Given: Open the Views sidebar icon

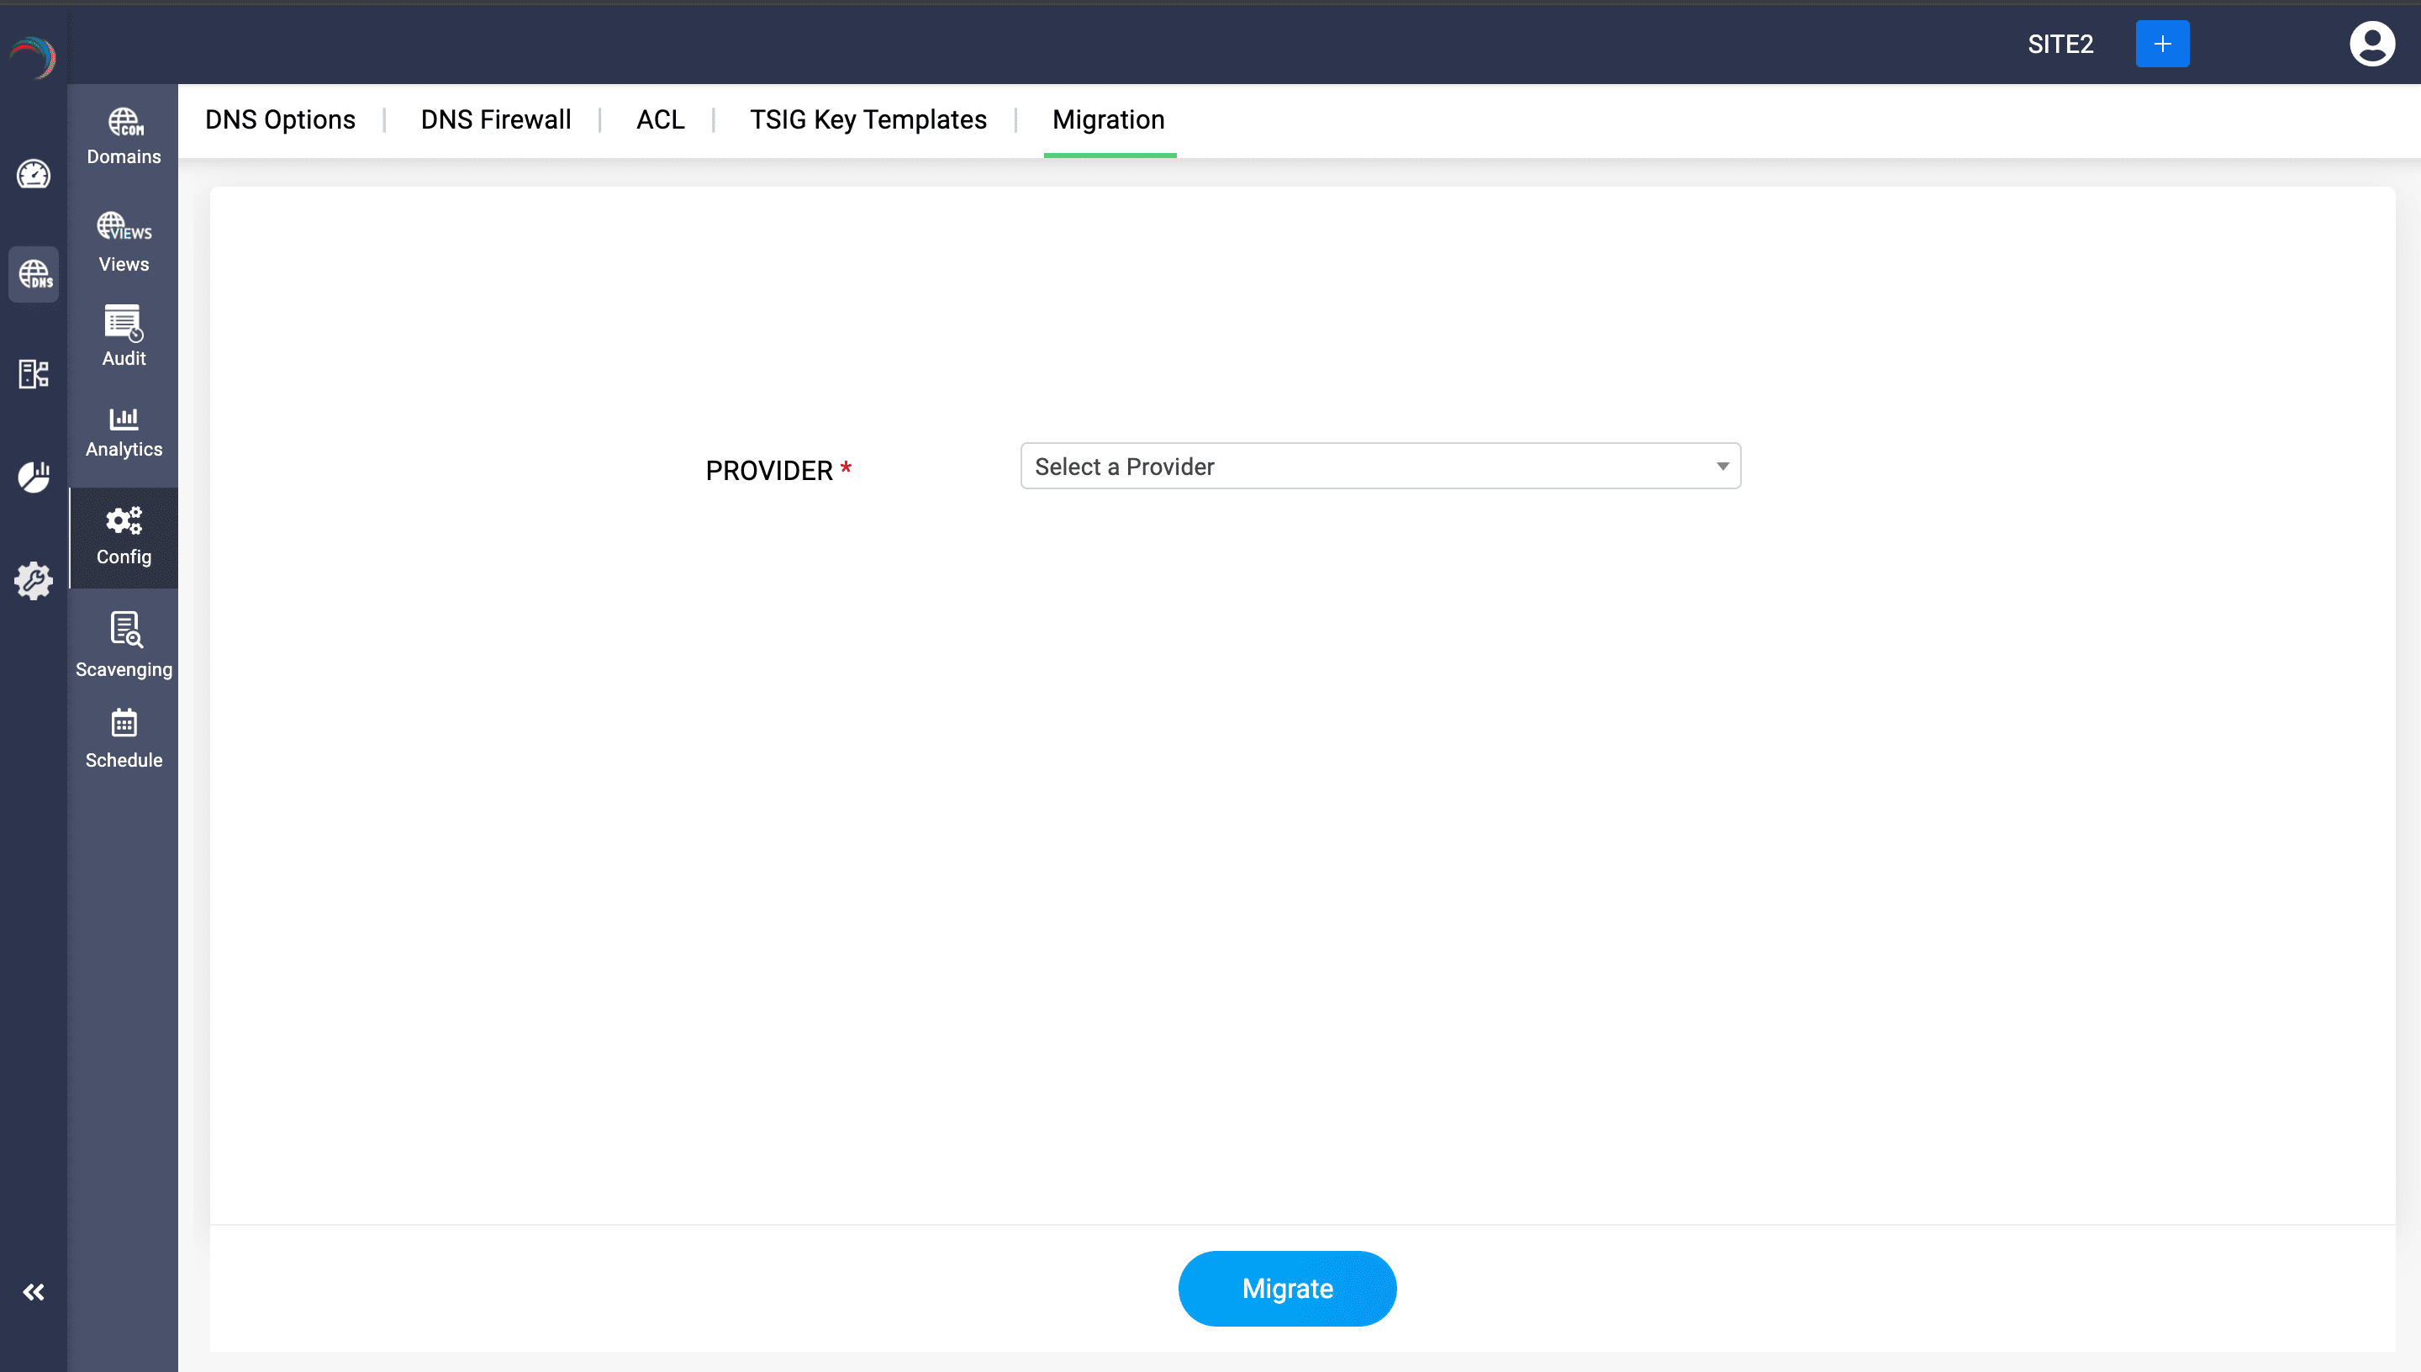Looking at the screenshot, I should click(x=124, y=227).
